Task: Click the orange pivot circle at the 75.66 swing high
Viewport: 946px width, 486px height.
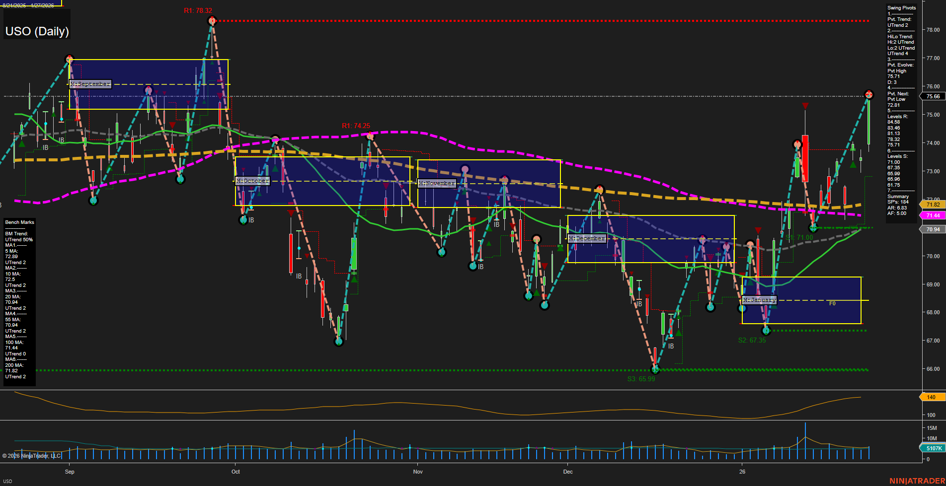Action: [x=870, y=94]
